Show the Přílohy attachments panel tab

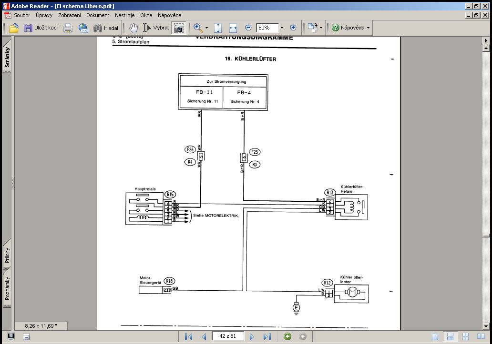tap(7, 255)
